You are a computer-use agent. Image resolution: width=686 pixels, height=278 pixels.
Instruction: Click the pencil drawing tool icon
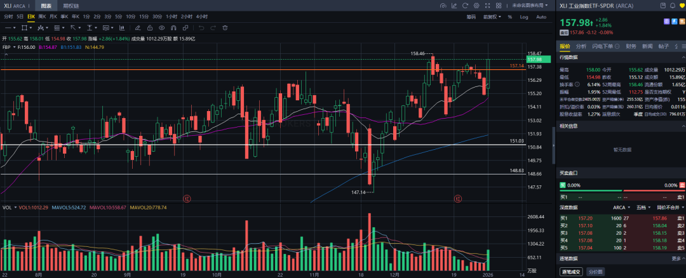point(137,28)
